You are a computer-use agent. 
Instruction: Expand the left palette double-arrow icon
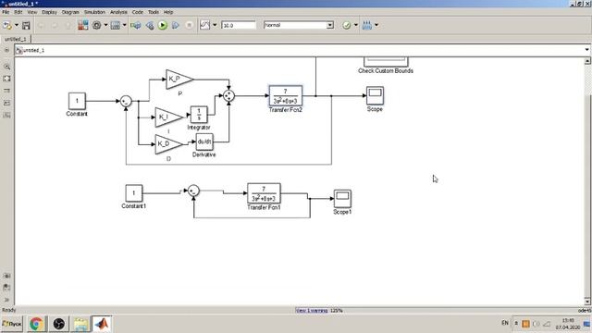pos(6,300)
